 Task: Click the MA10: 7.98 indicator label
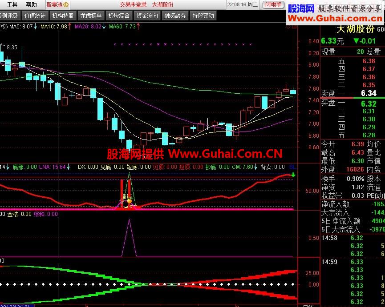coord(54,27)
